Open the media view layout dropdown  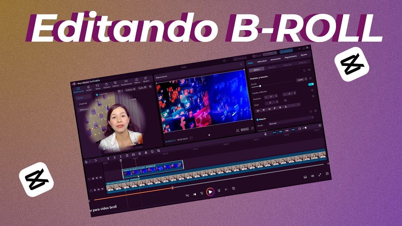point(120,91)
